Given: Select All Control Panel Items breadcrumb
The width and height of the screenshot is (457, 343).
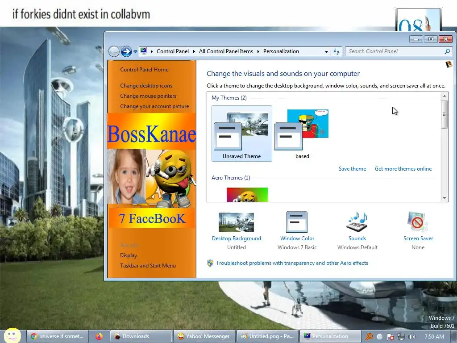Looking at the screenshot, I should pos(226,51).
